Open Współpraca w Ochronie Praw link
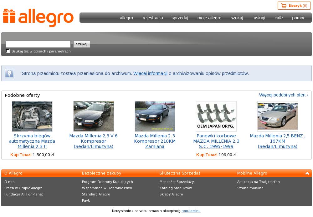The image size is (313, 217). (107, 188)
